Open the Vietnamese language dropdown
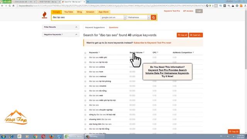Screen dimensions: 247x139 [x=139, y=17]
